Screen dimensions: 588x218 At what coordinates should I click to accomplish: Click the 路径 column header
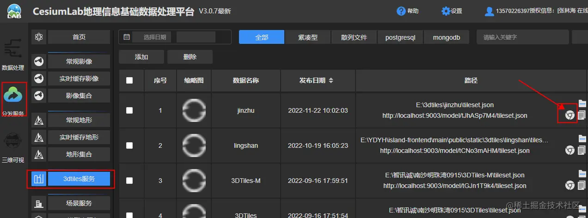(x=471, y=80)
